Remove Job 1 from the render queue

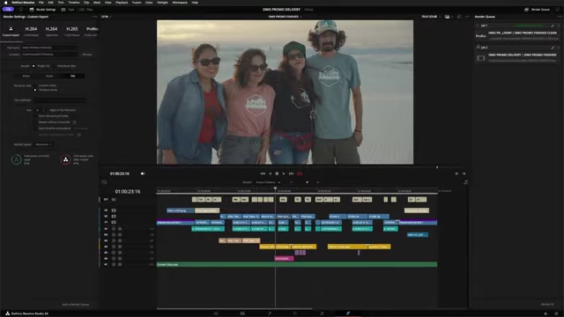[x=559, y=26]
